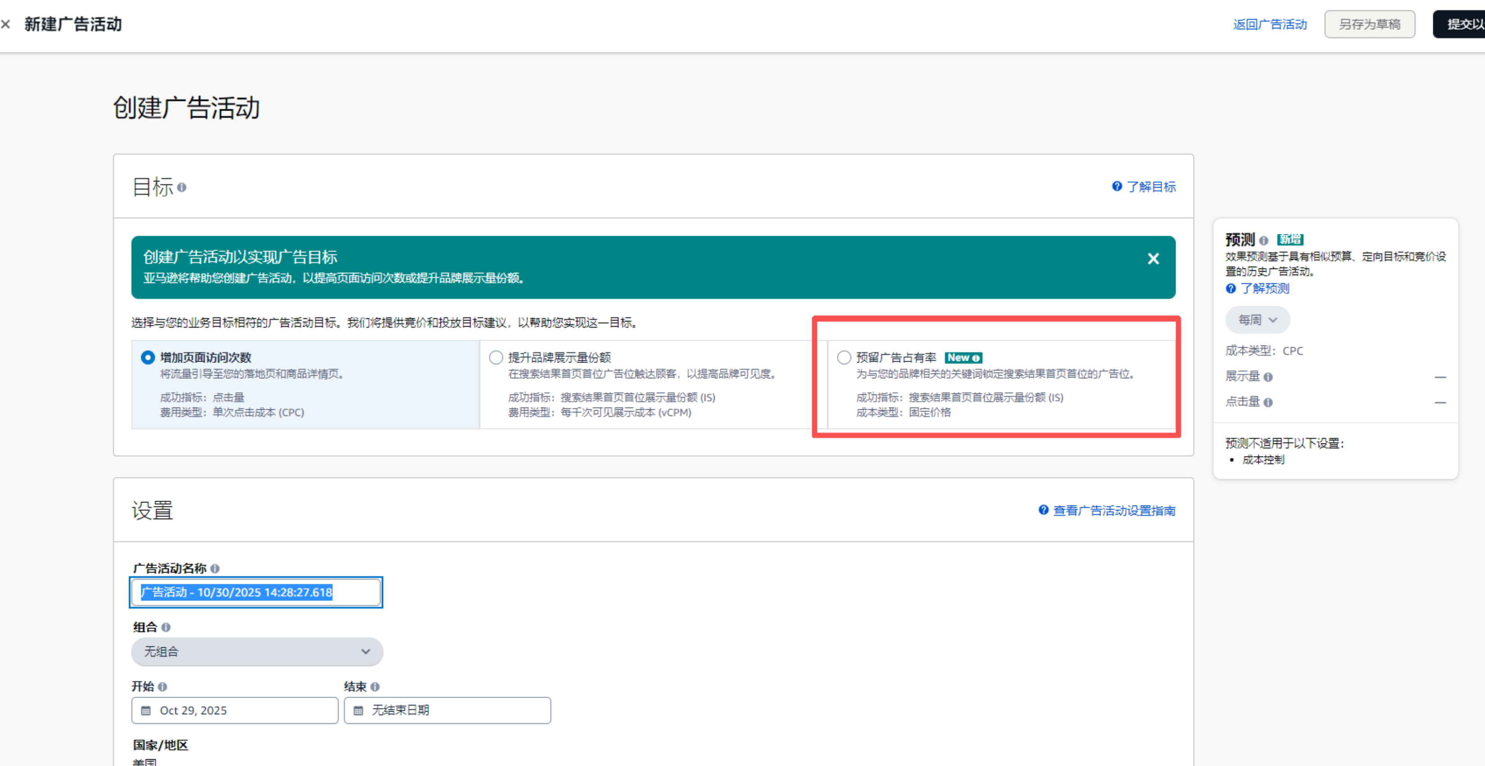The height and width of the screenshot is (766, 1485).
Task: Select 预留广告占有率 radio option
Action: tap(844, 358)
